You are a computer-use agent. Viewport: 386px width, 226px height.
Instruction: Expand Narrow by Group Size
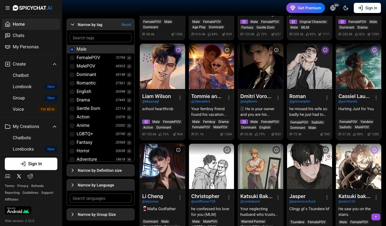tap(101, 214)
